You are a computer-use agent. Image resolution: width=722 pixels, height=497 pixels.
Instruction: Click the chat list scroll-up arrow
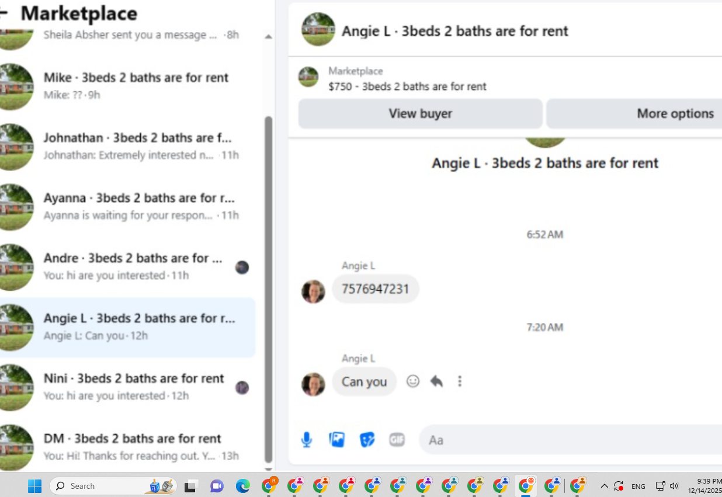pos(268,36)
